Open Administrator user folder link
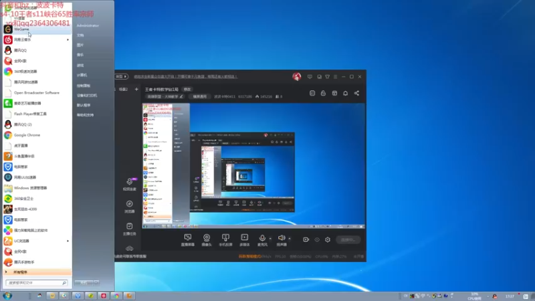Viewport: 535px width, 301px height. tap(88, 25)
